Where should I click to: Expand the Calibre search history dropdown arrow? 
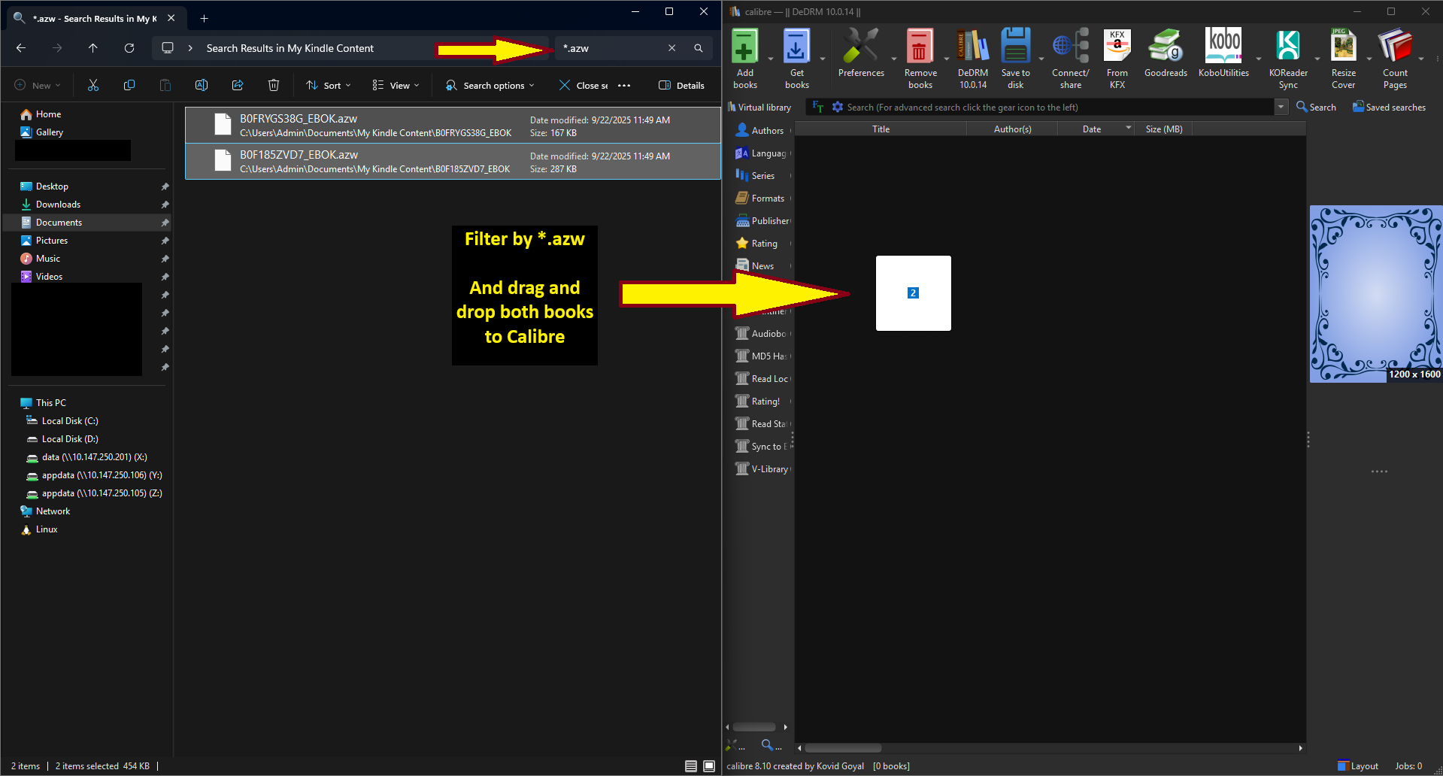[1281, 108]
